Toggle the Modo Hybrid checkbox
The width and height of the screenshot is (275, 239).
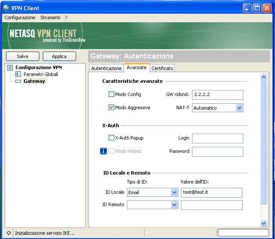[x=111, y=151]
